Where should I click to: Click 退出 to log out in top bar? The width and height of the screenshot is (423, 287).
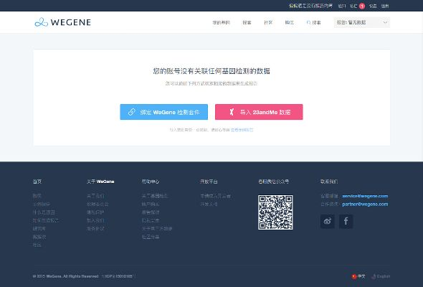click(x=385, y=6)
